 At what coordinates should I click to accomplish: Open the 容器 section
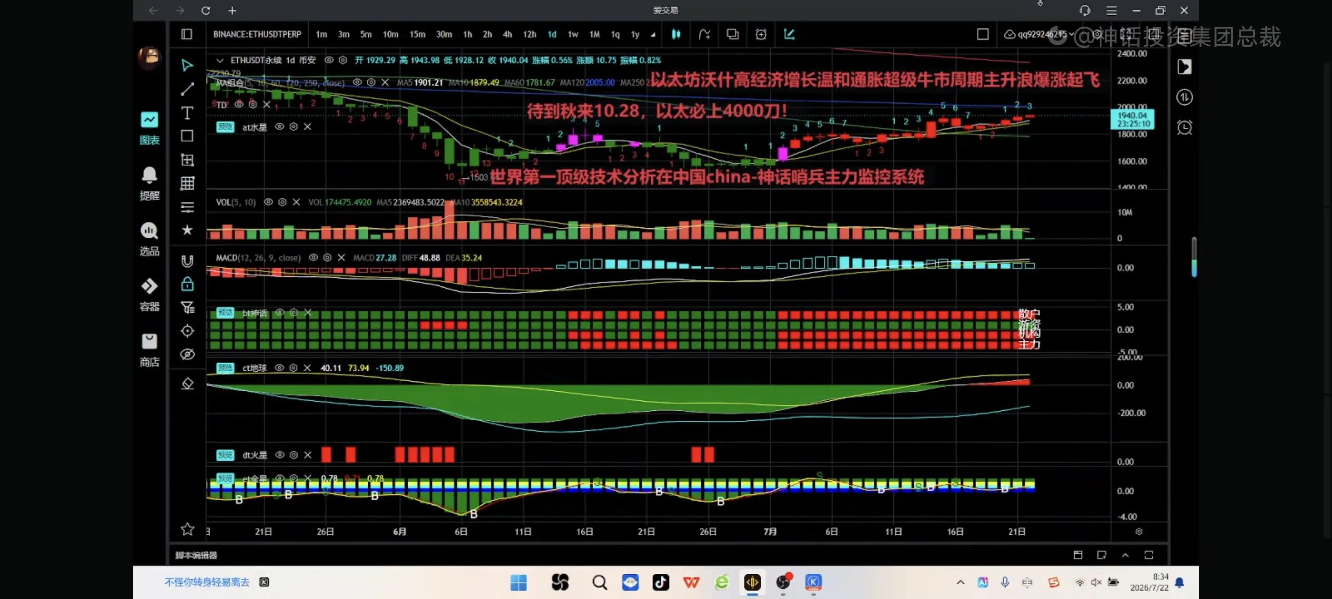[x=149, y=295]
